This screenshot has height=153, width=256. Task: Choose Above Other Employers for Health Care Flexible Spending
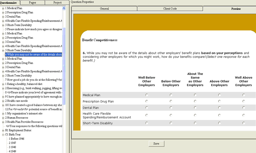(219, 115)
